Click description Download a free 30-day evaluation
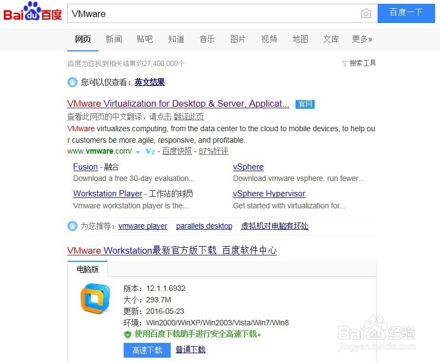 point(134,178)
